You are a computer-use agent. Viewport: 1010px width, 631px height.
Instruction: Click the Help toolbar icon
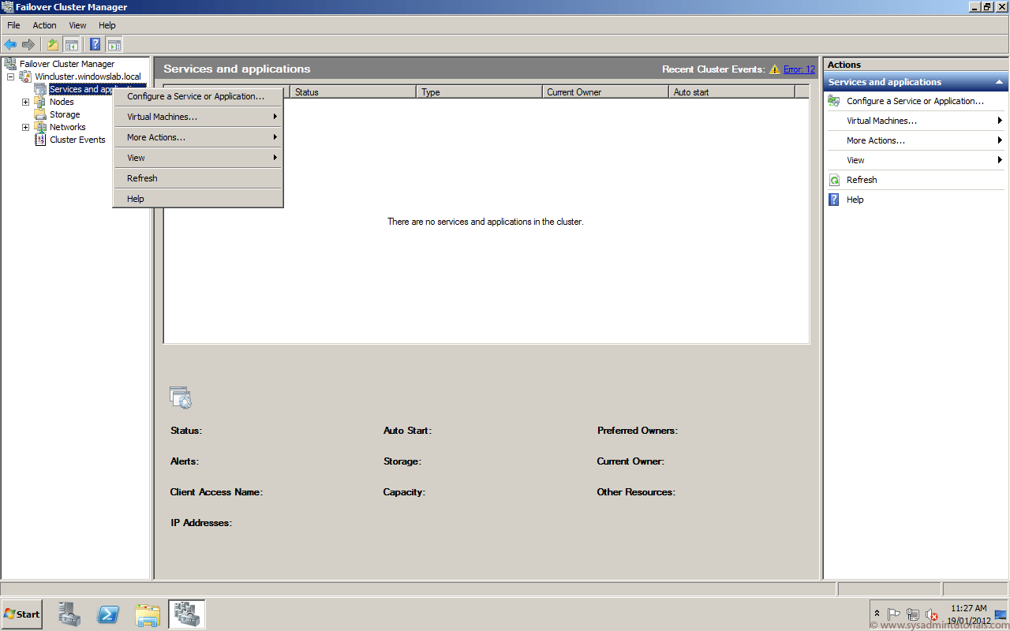95,43
